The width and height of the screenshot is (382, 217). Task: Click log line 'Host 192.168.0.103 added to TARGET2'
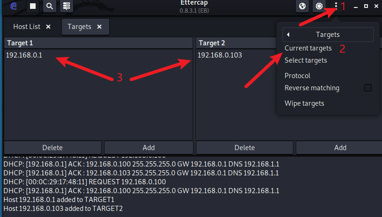click(63, 209)
